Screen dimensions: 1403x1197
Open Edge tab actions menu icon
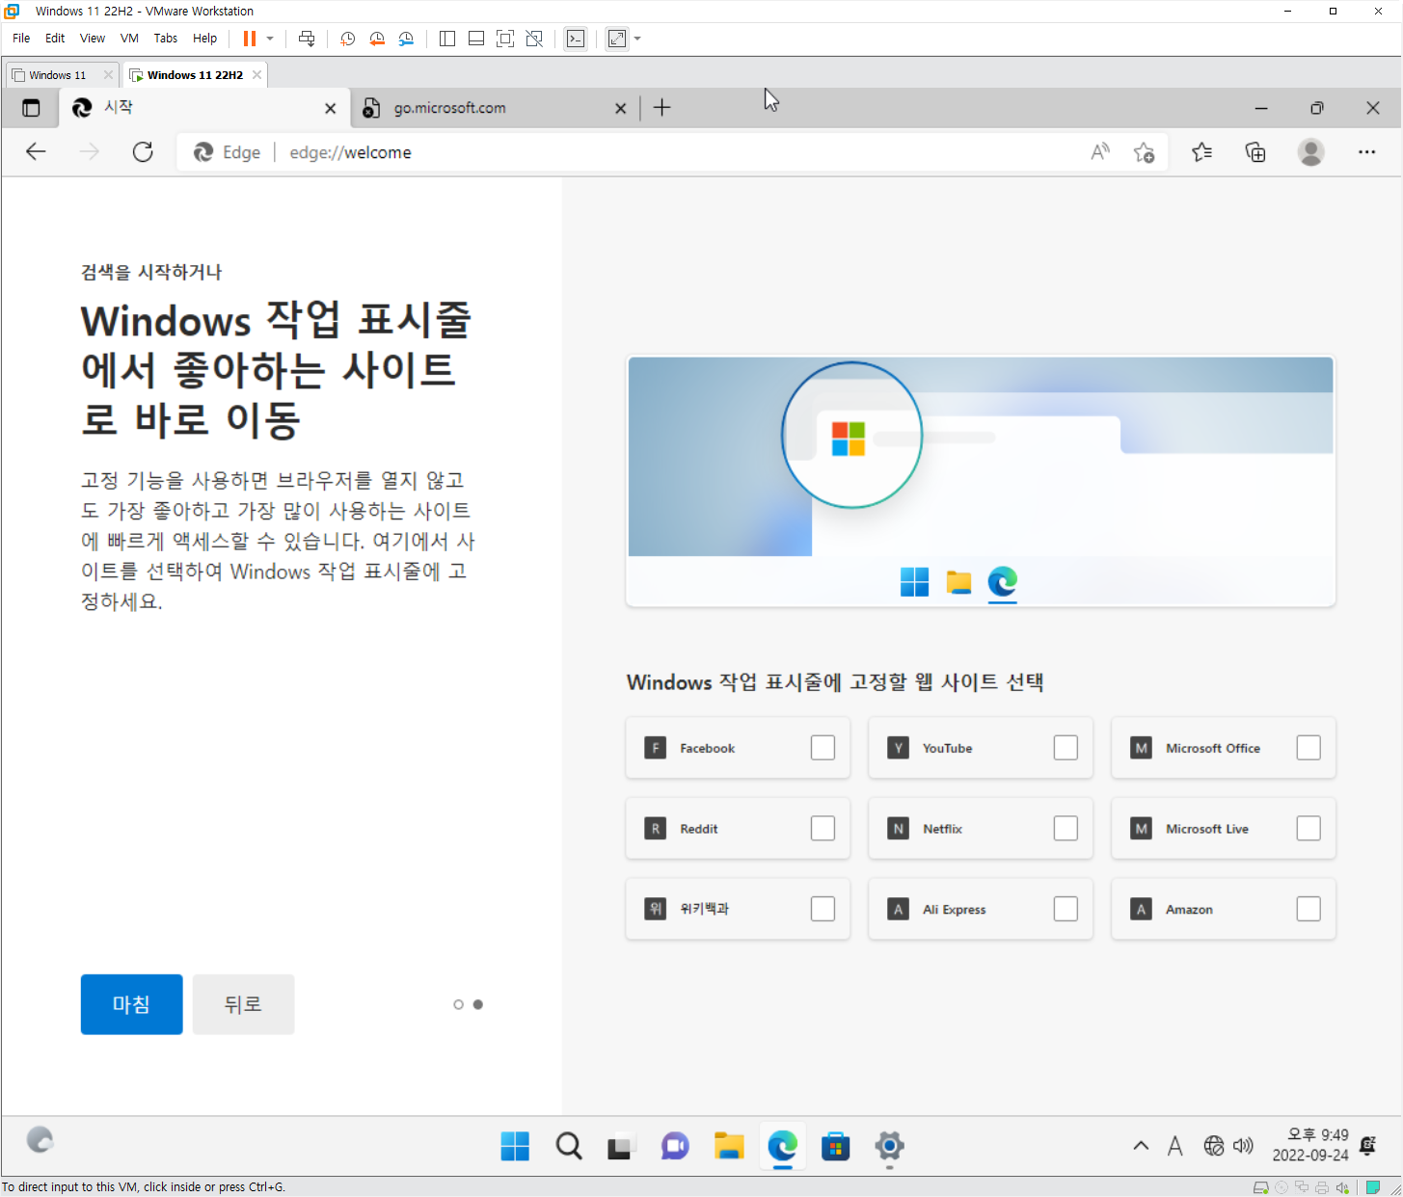pyautogui.click(x=31, y=108)
